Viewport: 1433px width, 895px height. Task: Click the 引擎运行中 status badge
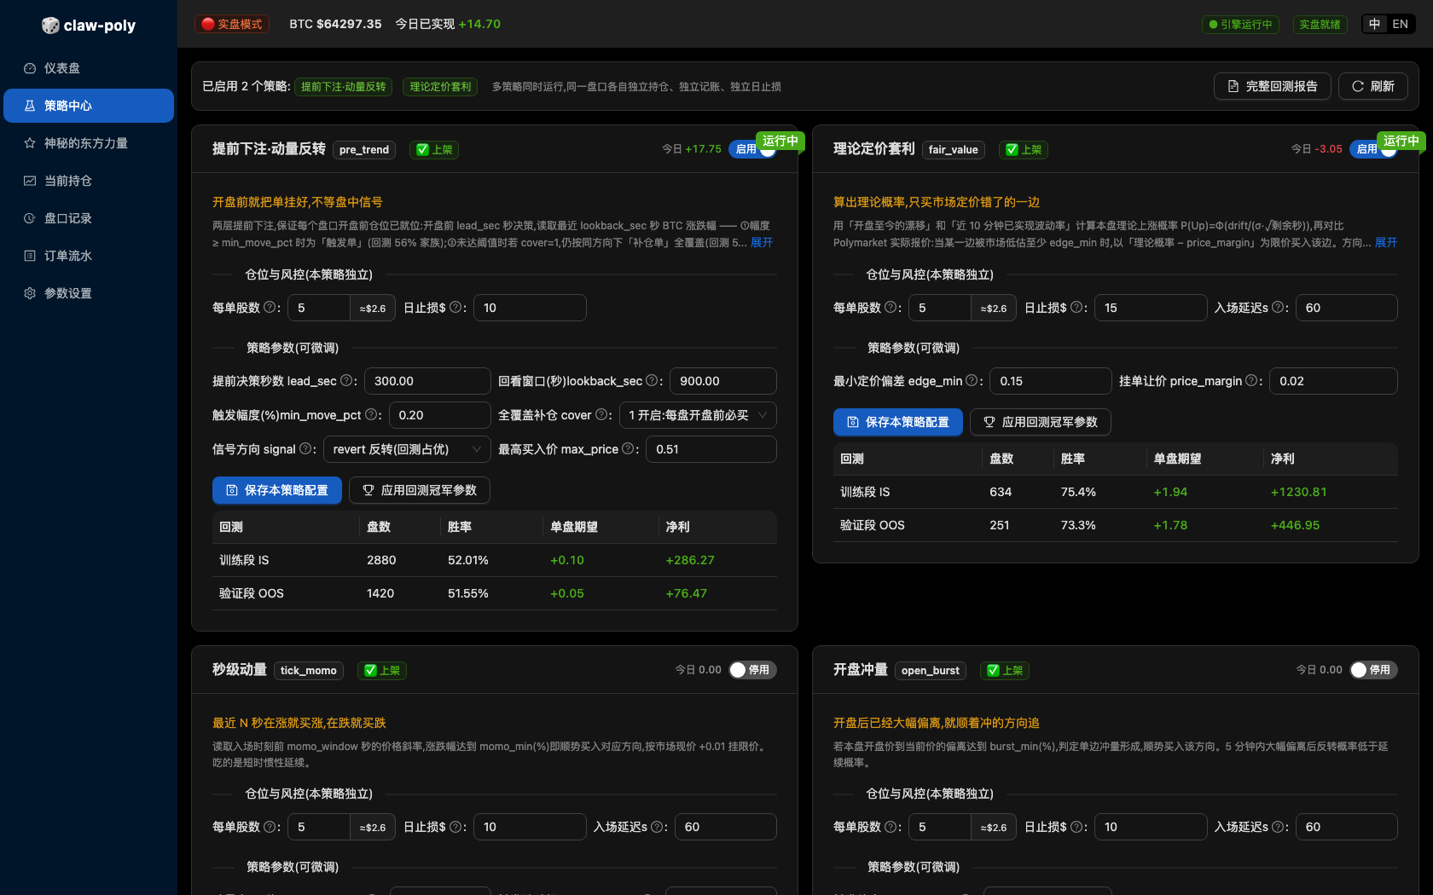coord(1240,24)
